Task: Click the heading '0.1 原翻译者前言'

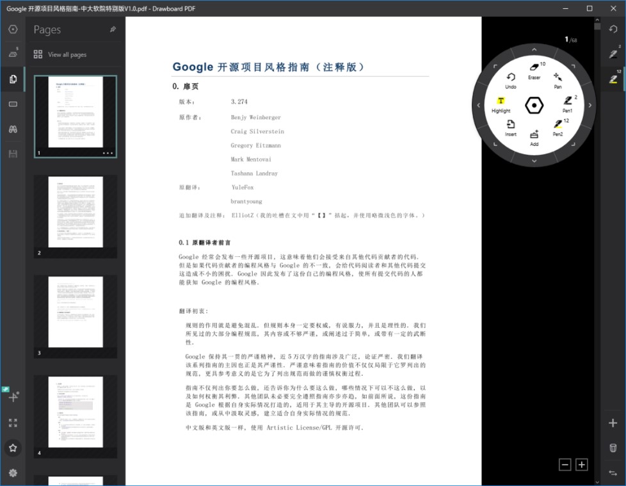Action: (204, 243)
